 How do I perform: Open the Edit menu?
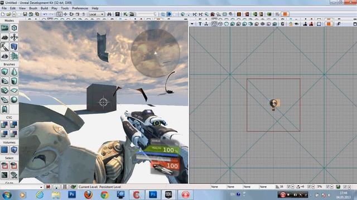click(x=13, y=8)
